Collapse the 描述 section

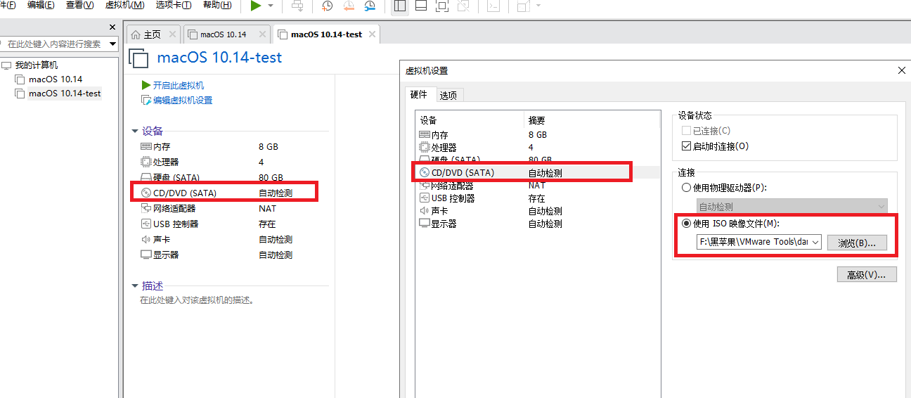point(135,285)
